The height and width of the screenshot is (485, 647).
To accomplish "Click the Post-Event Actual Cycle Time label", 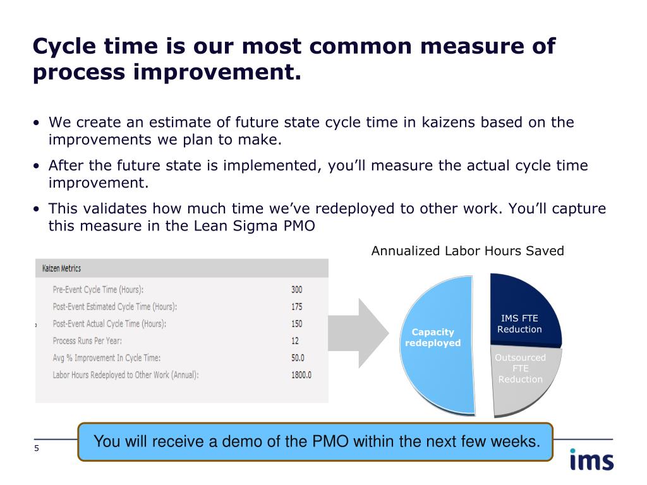I will (x=109, y=324).
